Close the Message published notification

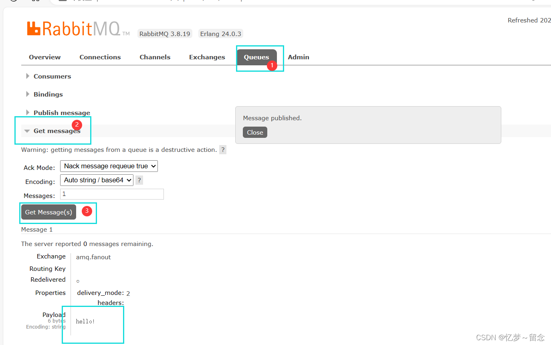click(255, 132)
